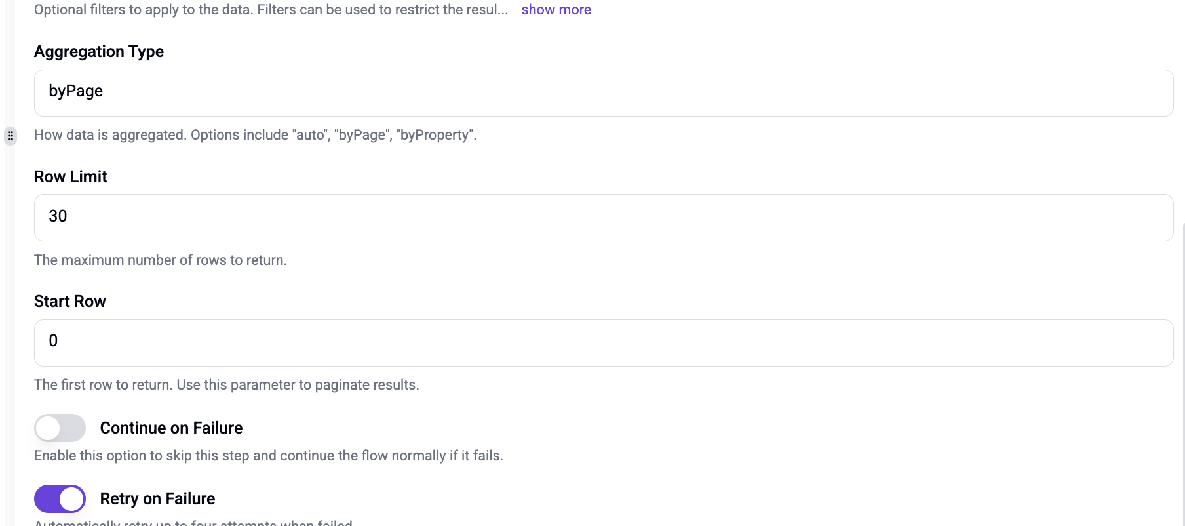Screen dimensions: 1185x526
Task: Click the Row Limit heading label
Action: coord(71,177)
